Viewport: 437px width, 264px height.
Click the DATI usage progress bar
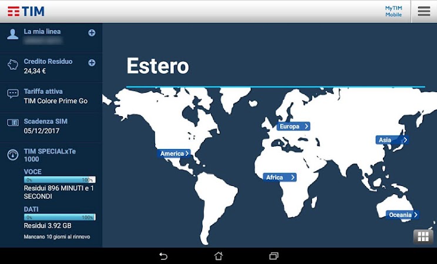pyautogui.click(x=60, y=217)
